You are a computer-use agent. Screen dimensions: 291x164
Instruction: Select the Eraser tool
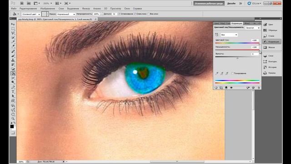coord(13,69)
